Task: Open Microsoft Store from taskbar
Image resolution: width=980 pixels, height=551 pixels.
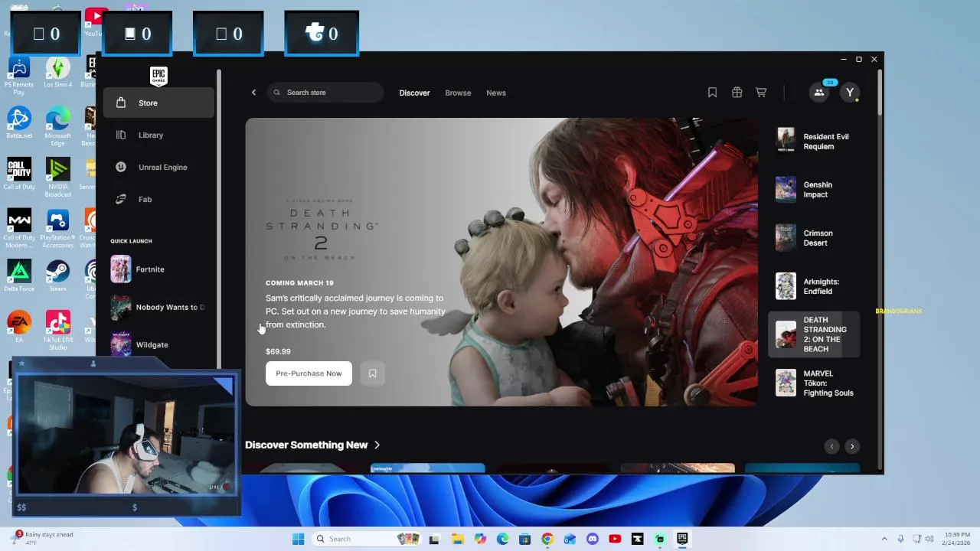Action: pos(524,539)
